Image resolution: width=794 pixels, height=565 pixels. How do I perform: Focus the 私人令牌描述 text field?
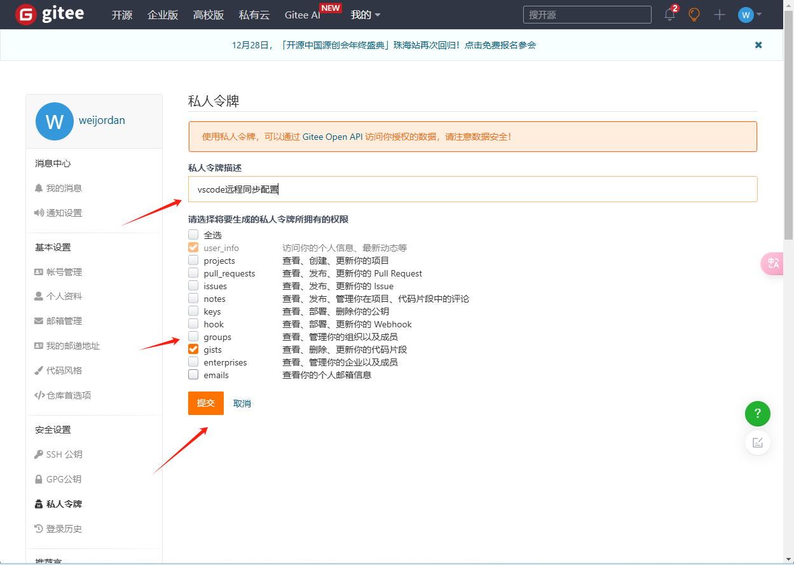[473, 189]
